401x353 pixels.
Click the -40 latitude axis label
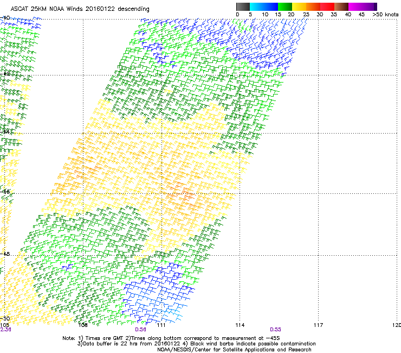tap(5, 18)
